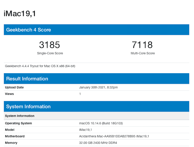
Task: Click the 32.00 GB memory value
Action: coord(98,143)
